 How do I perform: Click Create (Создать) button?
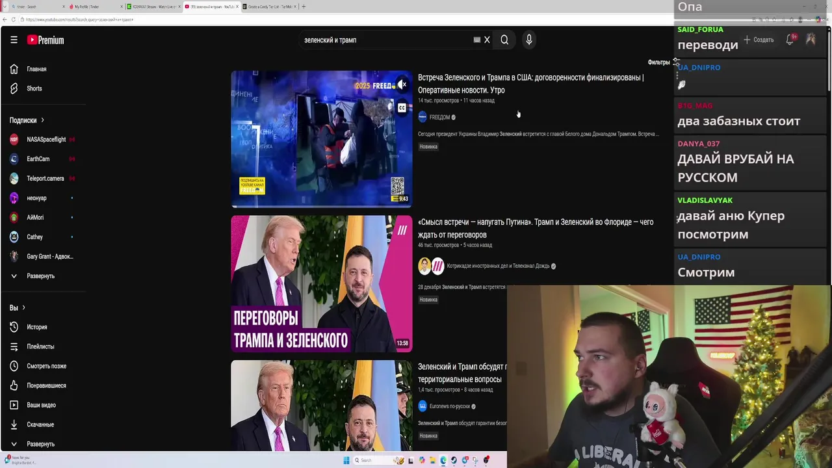coord(759,40)
